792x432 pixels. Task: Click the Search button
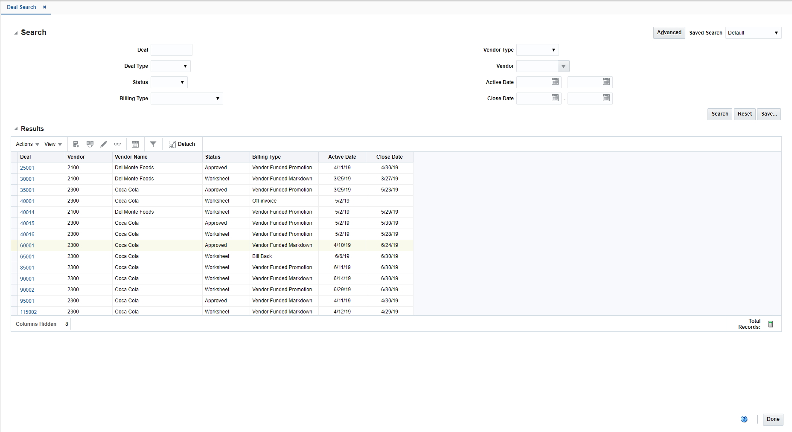[x=720, y=114]
